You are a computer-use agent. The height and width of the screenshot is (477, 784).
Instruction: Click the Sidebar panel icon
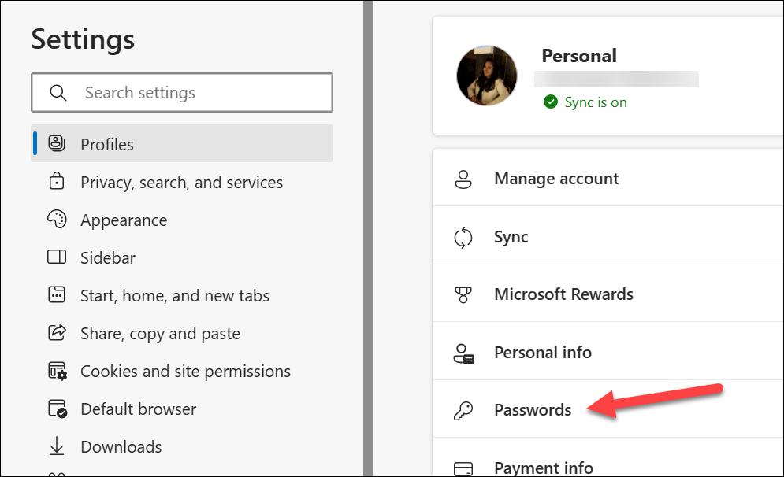pyautogui.click(x=57, y=257)
